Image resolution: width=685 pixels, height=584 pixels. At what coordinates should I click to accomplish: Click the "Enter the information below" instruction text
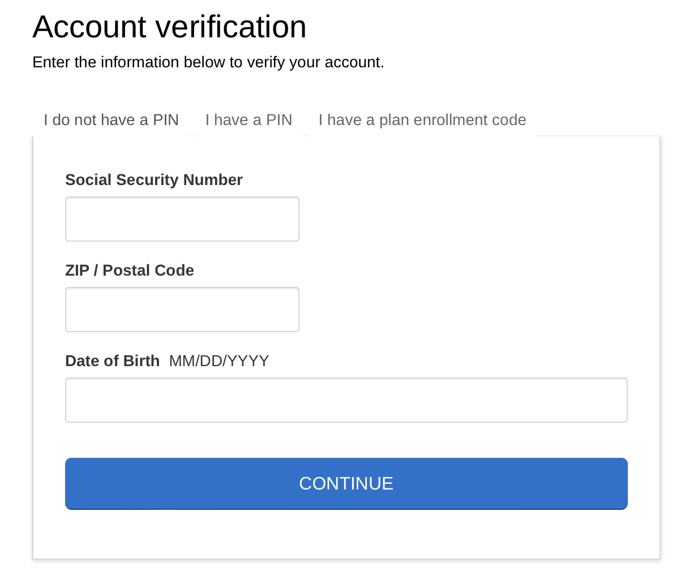208,62
